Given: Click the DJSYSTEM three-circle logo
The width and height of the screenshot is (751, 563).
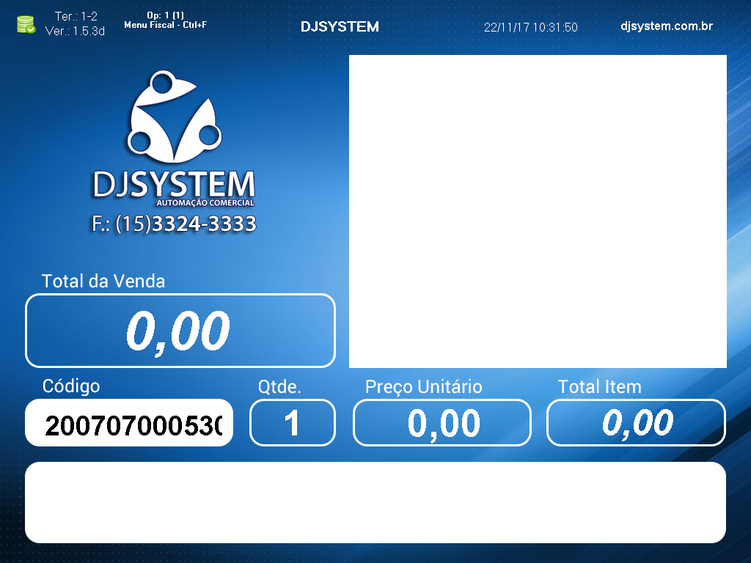Looking at the screenshot, I should [x=175, y=117].
